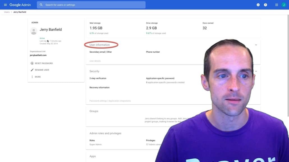Click the Roles label
The image size is (289, 162).
coord(92,140)
